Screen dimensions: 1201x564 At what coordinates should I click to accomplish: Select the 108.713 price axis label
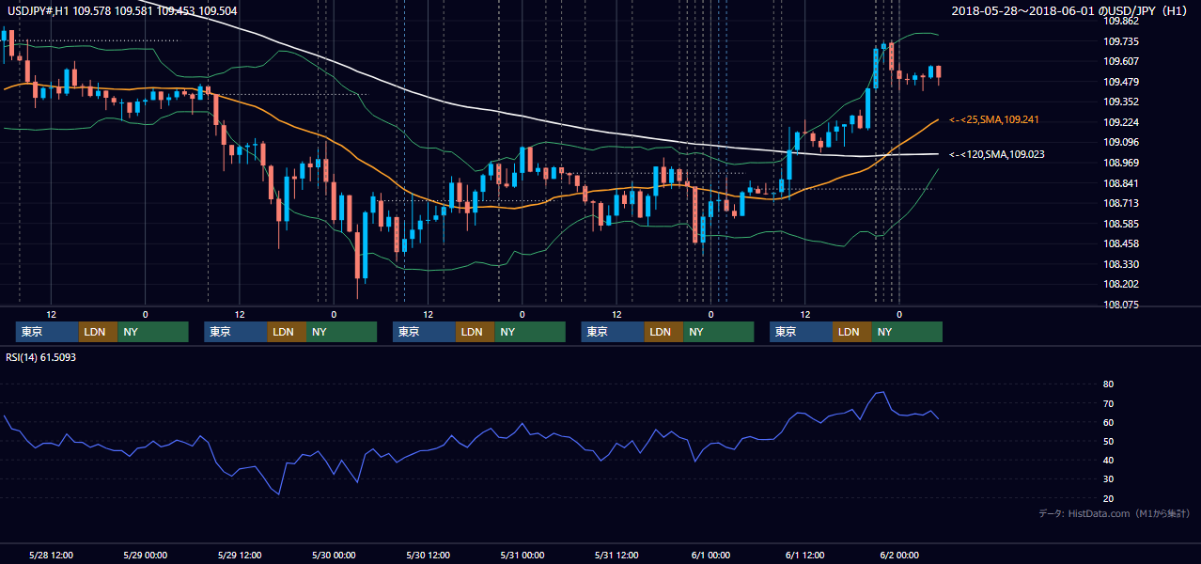click(x=1121, y=203)
